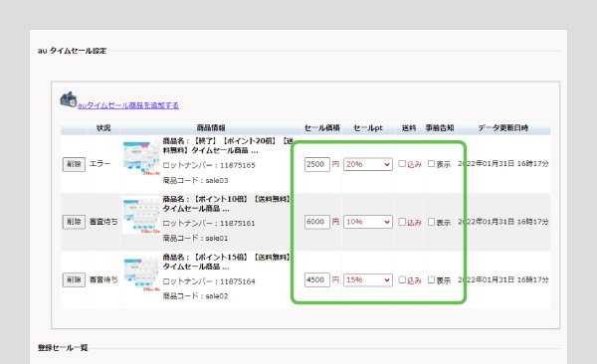Click text ロットナンバー：11875164

point(209,281)
